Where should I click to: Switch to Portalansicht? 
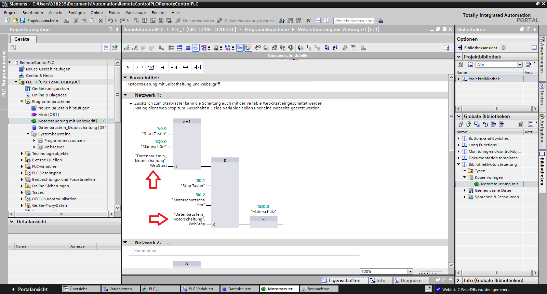30,289
